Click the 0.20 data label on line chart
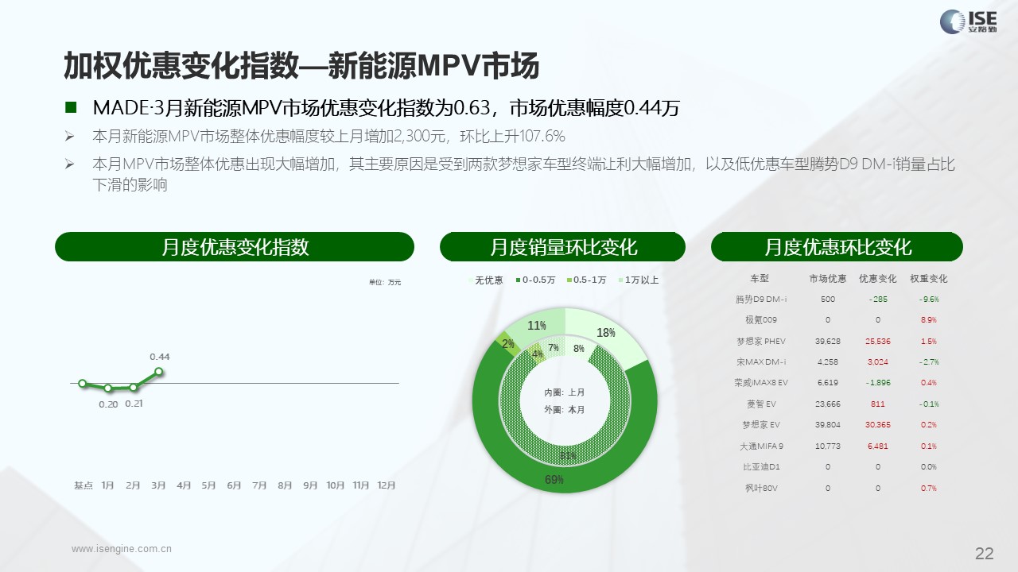1018x572 pixels. [108, 404]
